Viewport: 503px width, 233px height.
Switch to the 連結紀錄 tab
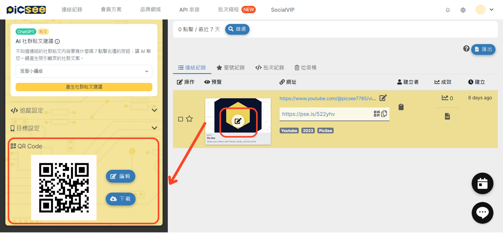[192, 68]
